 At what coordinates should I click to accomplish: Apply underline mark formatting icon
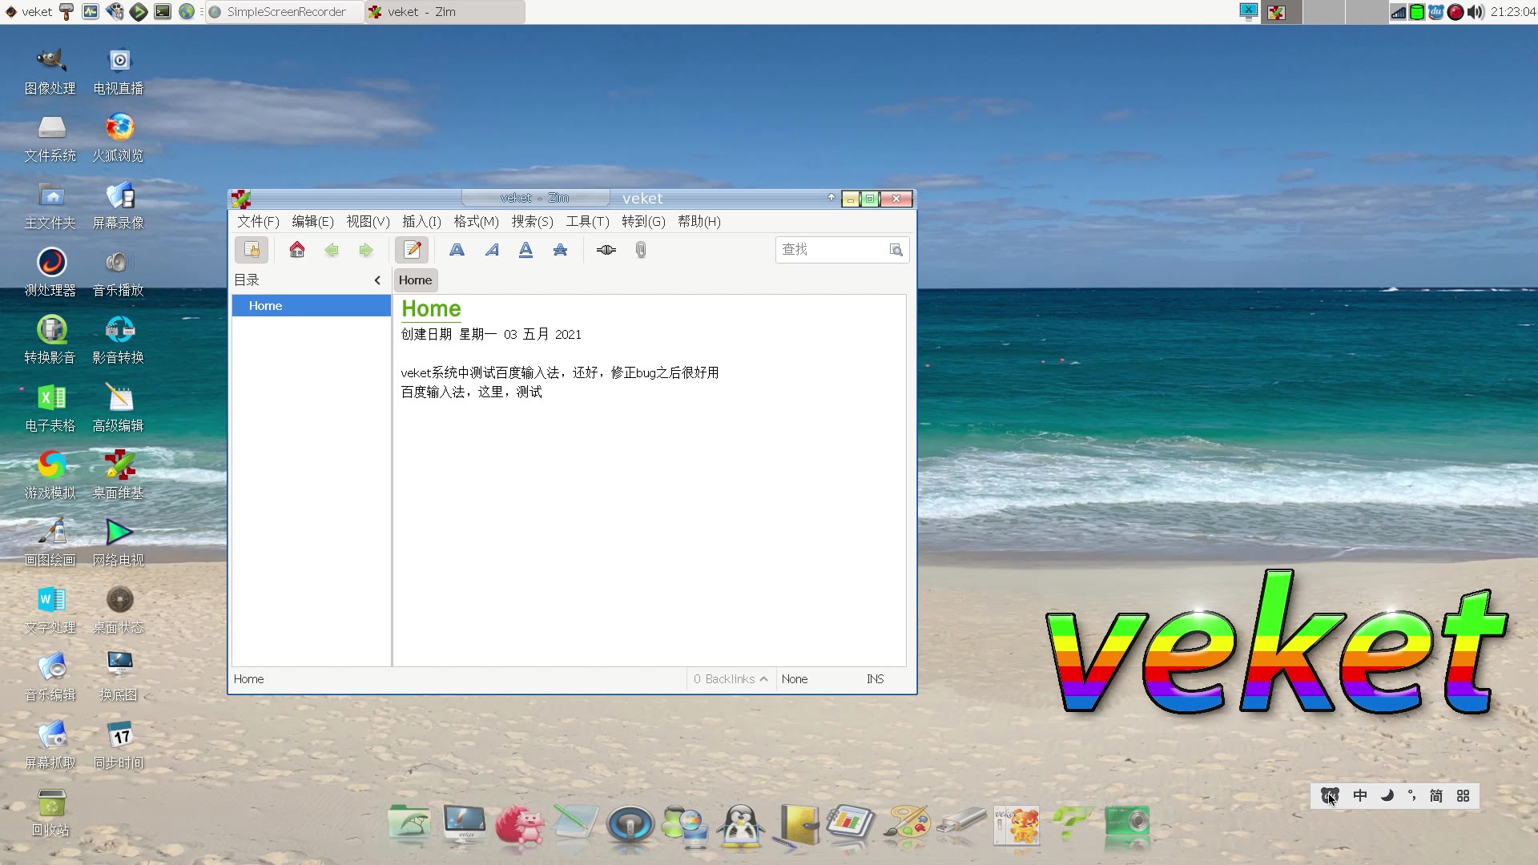point(525,250)
